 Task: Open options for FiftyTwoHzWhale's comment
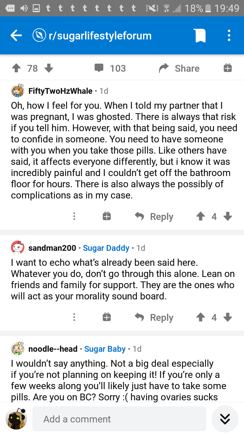74,216
